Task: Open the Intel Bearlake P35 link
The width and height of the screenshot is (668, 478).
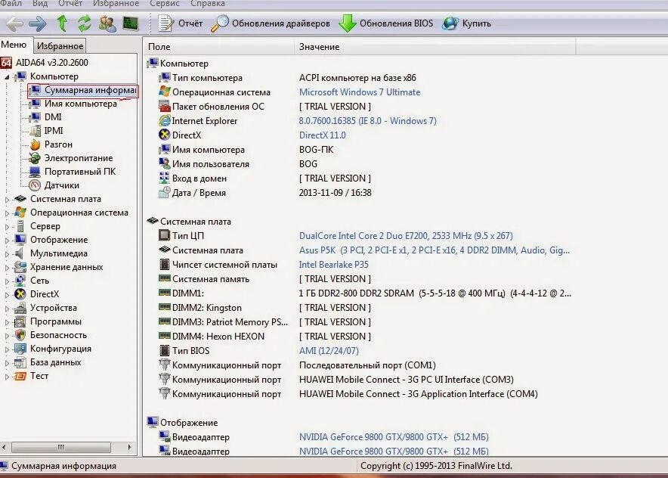Action: [333, 265]
